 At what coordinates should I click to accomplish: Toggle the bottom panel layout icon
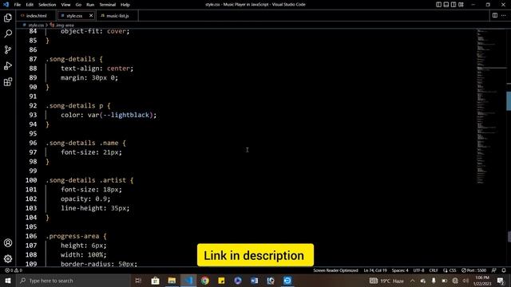[x=446, y=5]
